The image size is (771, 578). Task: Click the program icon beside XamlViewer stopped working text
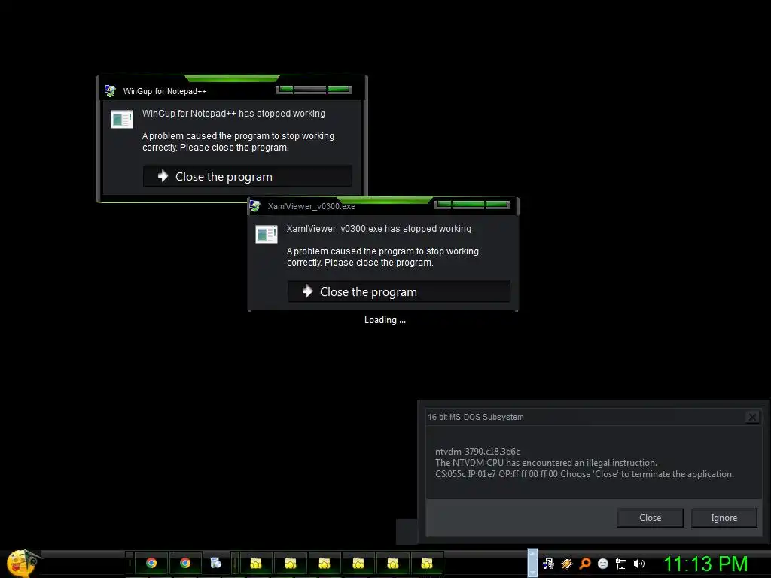click(266, 234)
